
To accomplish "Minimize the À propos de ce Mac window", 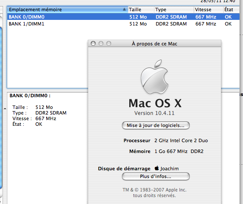I will 101,44.
